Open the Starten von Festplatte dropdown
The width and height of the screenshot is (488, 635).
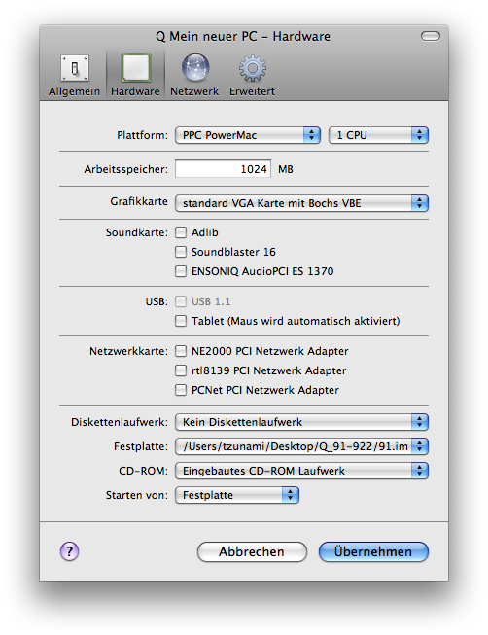click(x=237, y=495)
